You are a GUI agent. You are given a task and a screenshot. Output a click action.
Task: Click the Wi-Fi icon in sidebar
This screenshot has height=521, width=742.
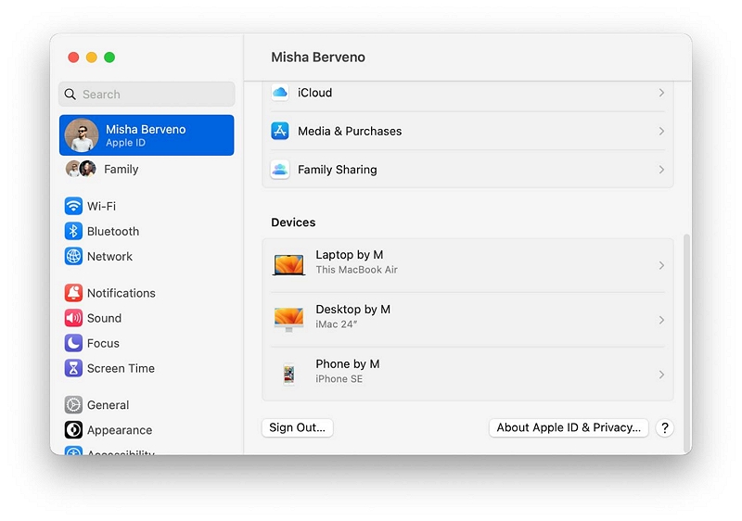(73, 206)
